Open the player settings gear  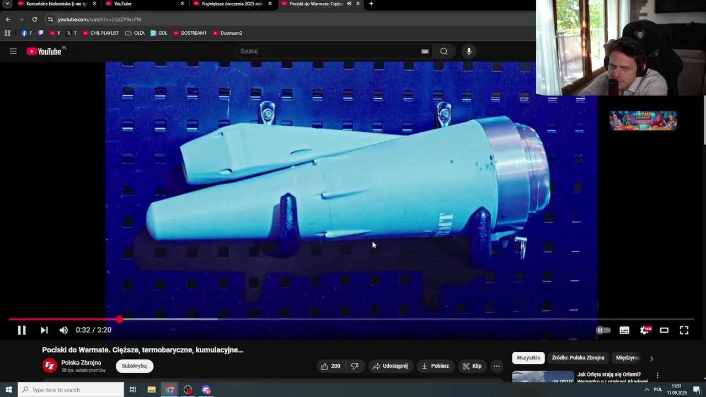[x=645, y=330]
